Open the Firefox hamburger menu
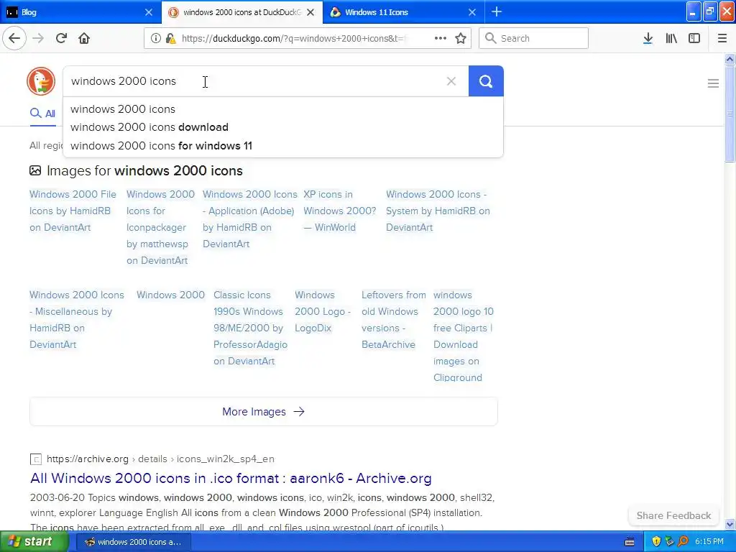Viewport: 736px width, 552px height. click(x=722, y=39)
